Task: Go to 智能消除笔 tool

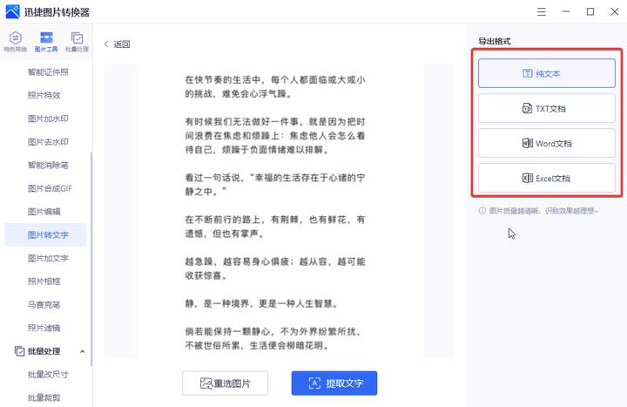Action: click(48, 165)
